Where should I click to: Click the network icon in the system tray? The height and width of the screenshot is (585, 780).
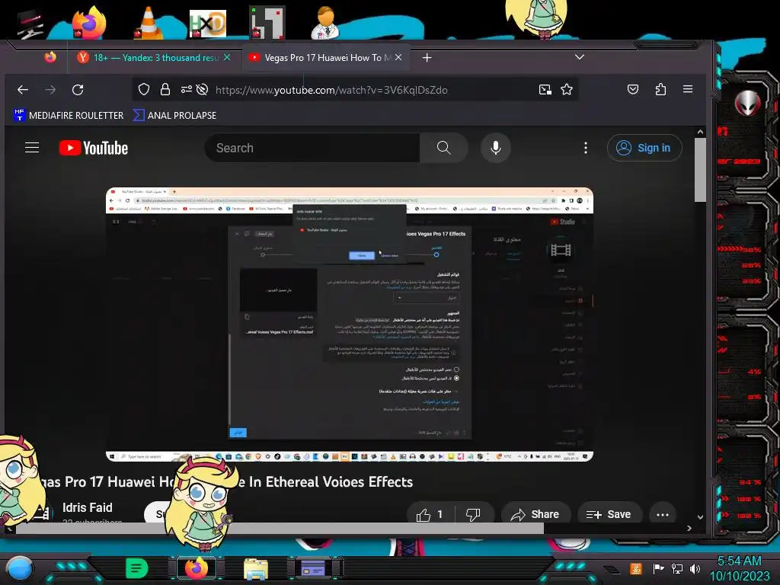tap(677, 568)
